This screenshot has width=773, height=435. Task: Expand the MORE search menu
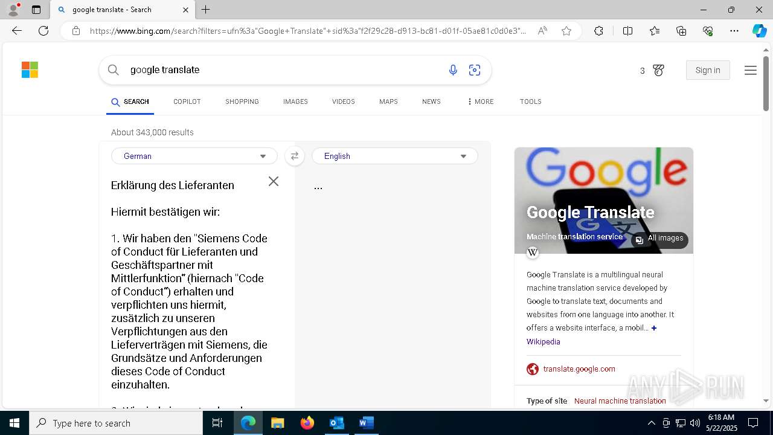tap(481, 101)
